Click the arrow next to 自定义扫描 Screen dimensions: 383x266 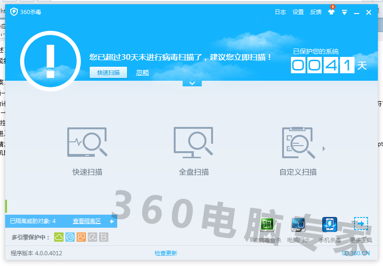pos(324,148)
